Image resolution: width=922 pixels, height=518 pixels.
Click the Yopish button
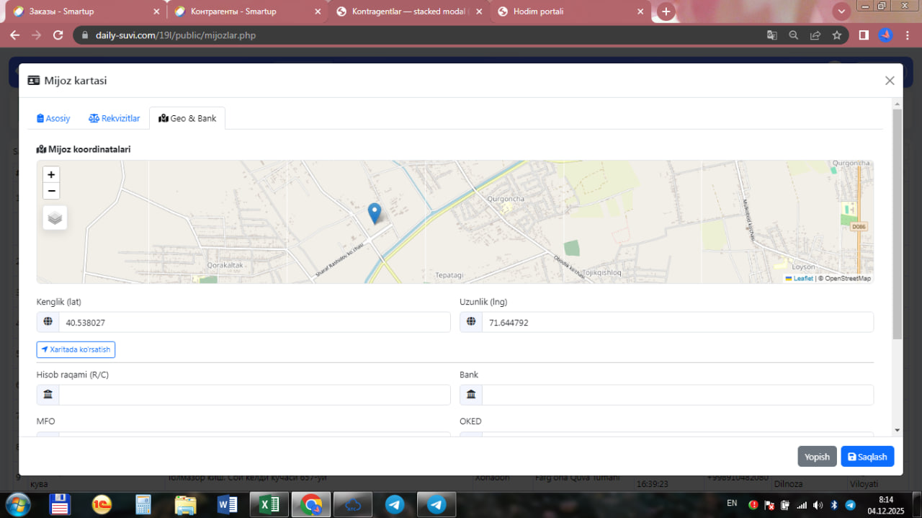point(817,457)
